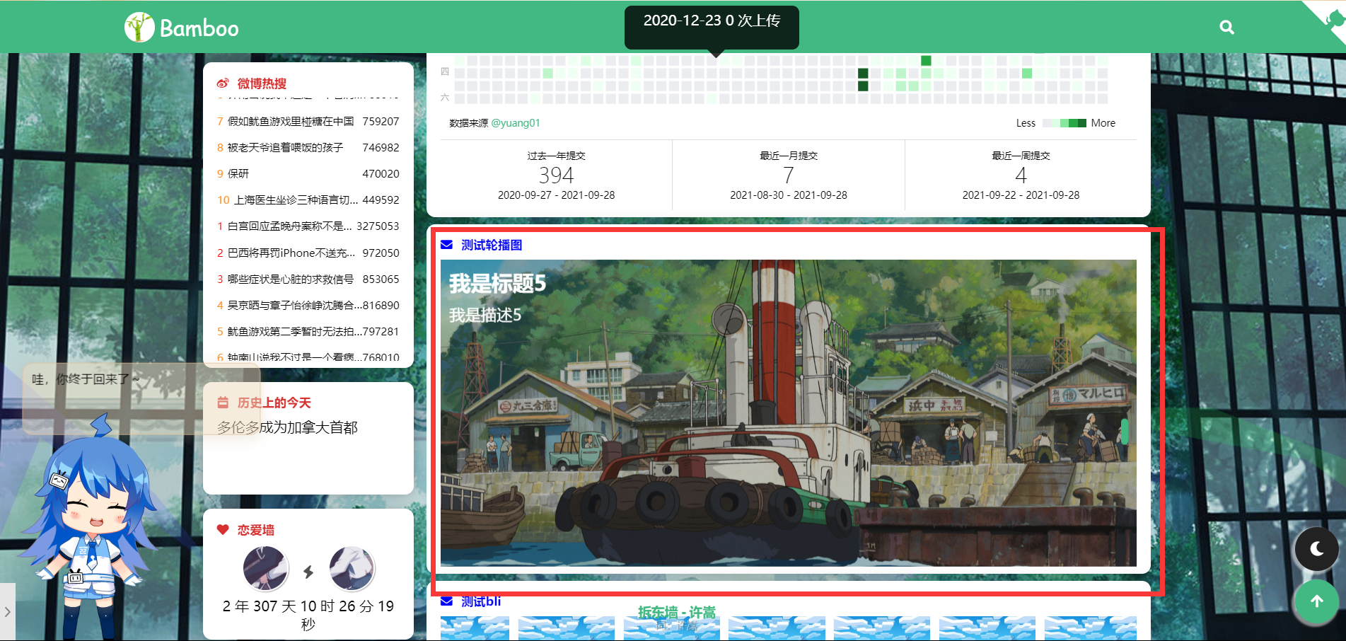1346x641 pixels.
Task: Click the right avatar on 恋爱墙
Action: point(352,569)
